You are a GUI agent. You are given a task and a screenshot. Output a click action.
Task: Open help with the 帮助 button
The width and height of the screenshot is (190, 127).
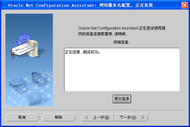coord(58,117)
